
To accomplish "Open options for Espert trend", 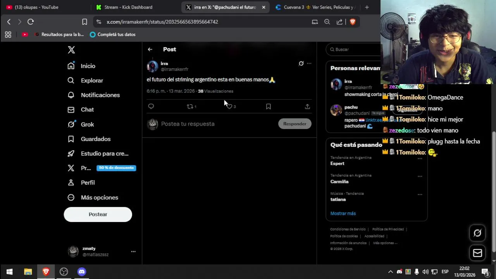I will tap(420, 158).
